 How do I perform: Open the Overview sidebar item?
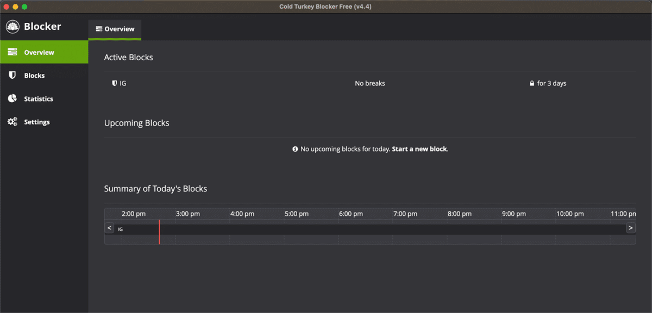pos(44,52)
